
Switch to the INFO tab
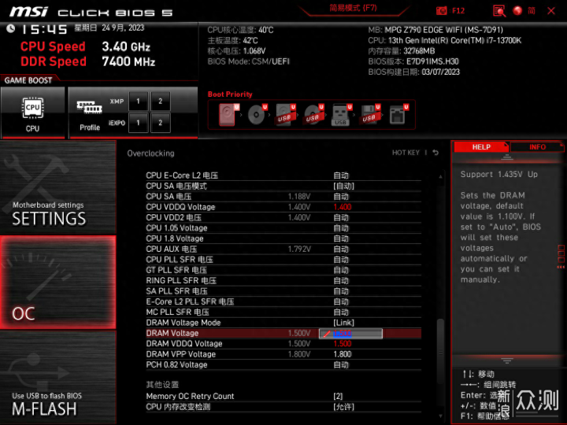pyautogui.click(x=537, y=147)
